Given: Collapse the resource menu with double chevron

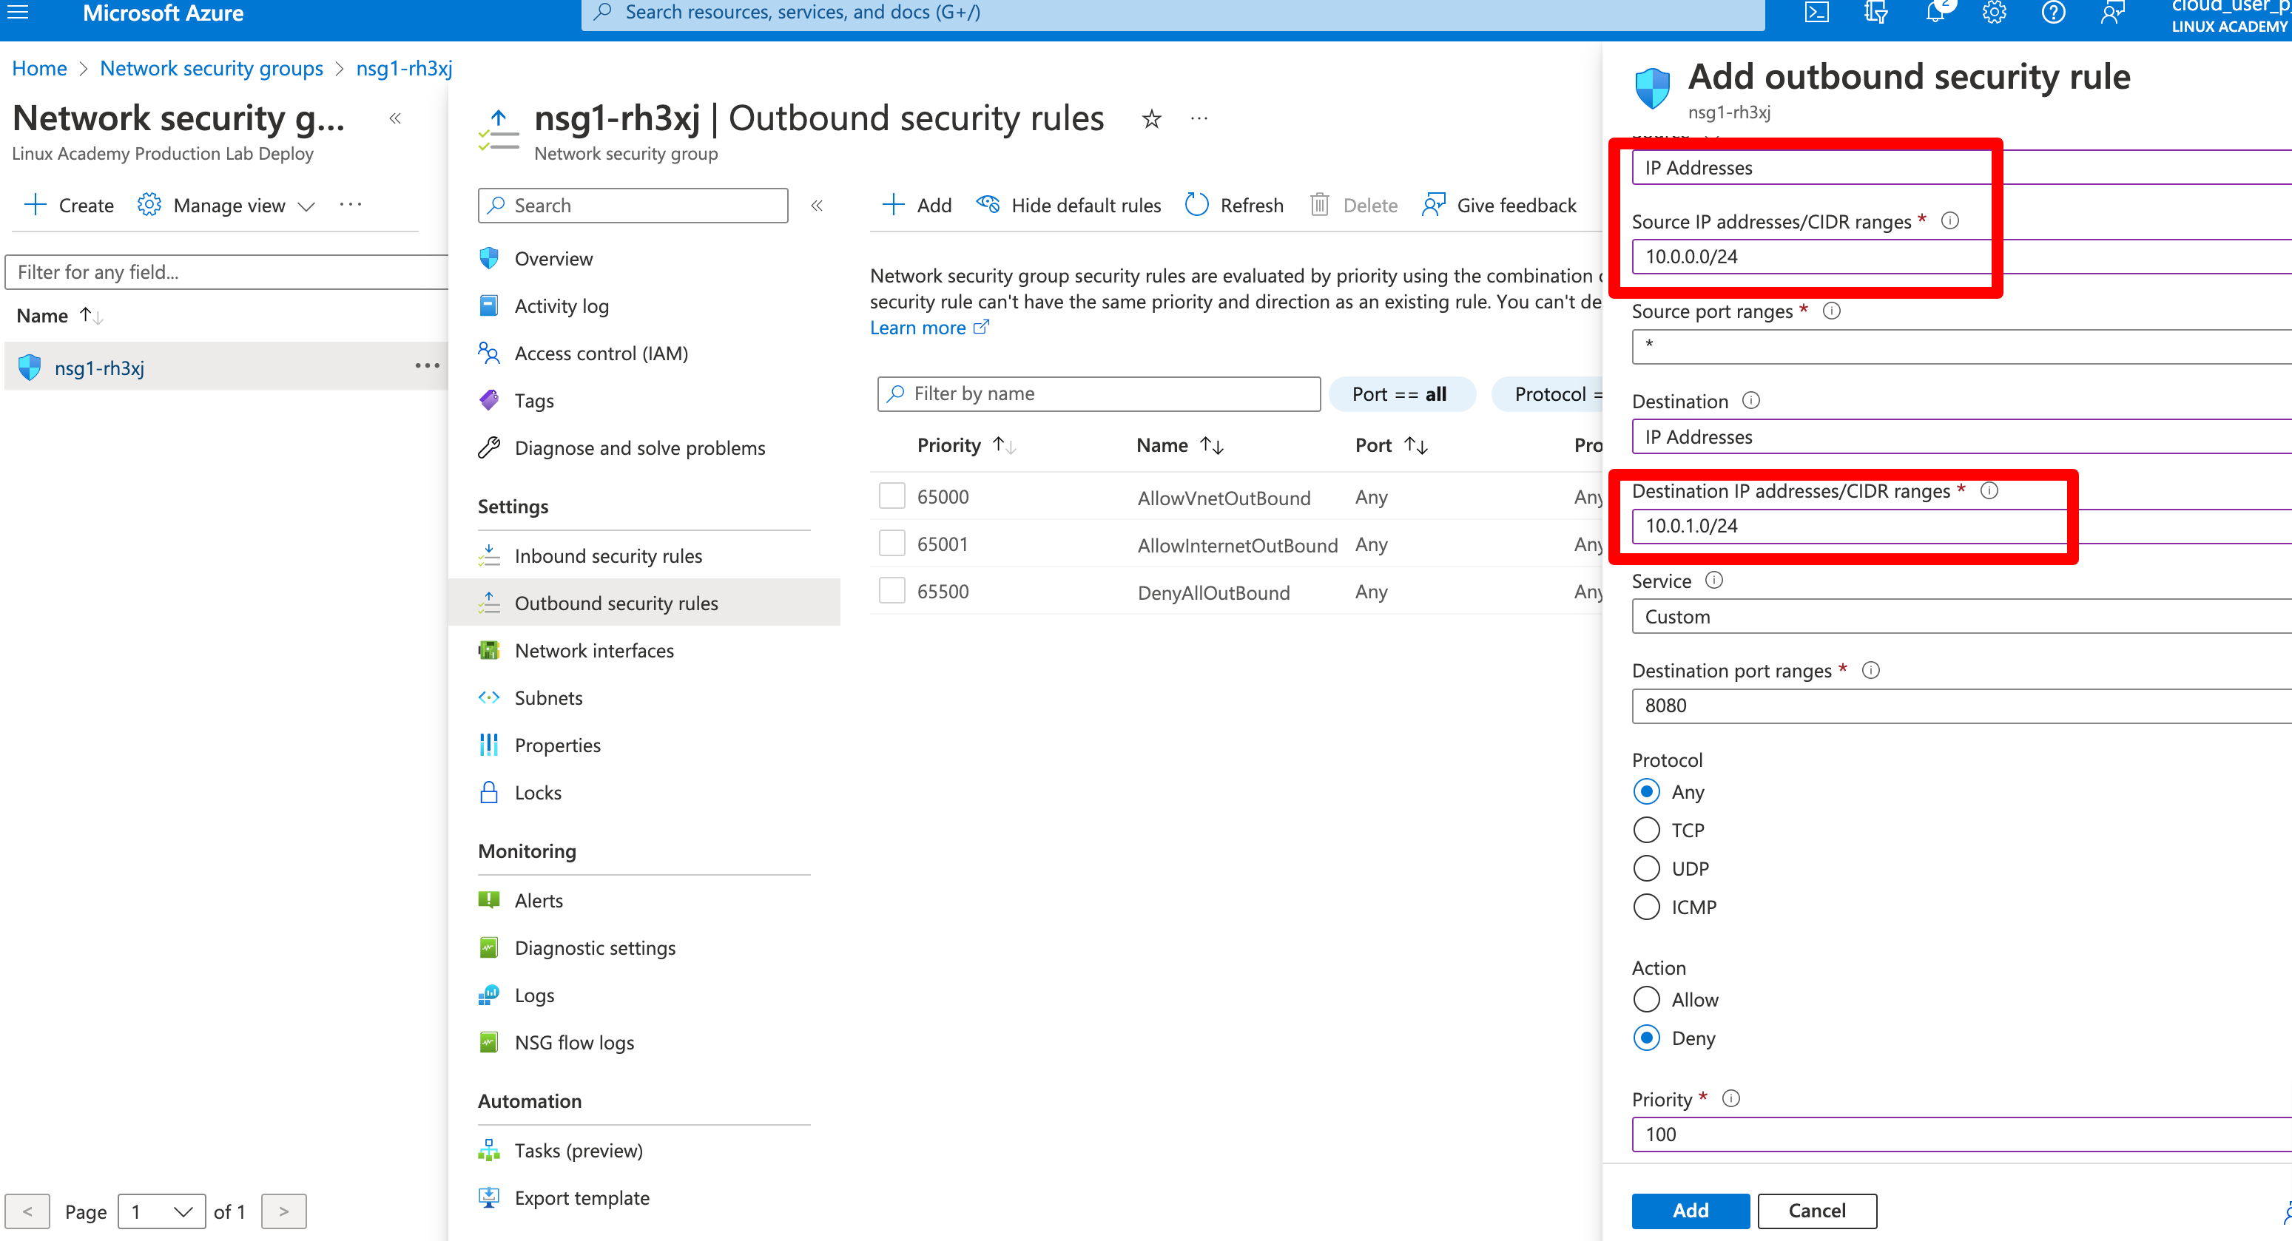Looking at the screenshot, I should 817,206.
